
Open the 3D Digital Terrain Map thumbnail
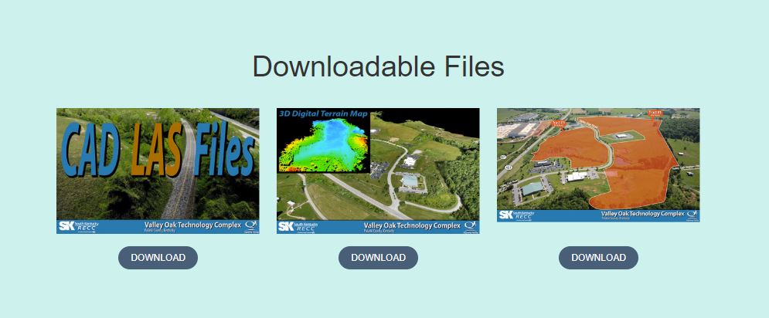click(378, 171)
